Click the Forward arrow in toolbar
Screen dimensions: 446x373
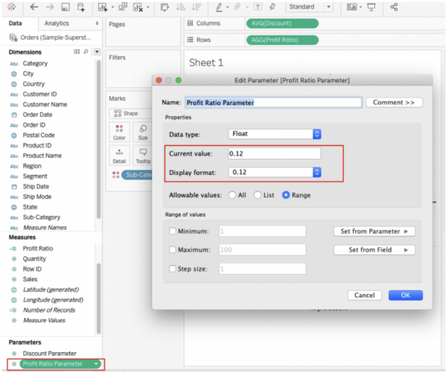tap(50, 7)
